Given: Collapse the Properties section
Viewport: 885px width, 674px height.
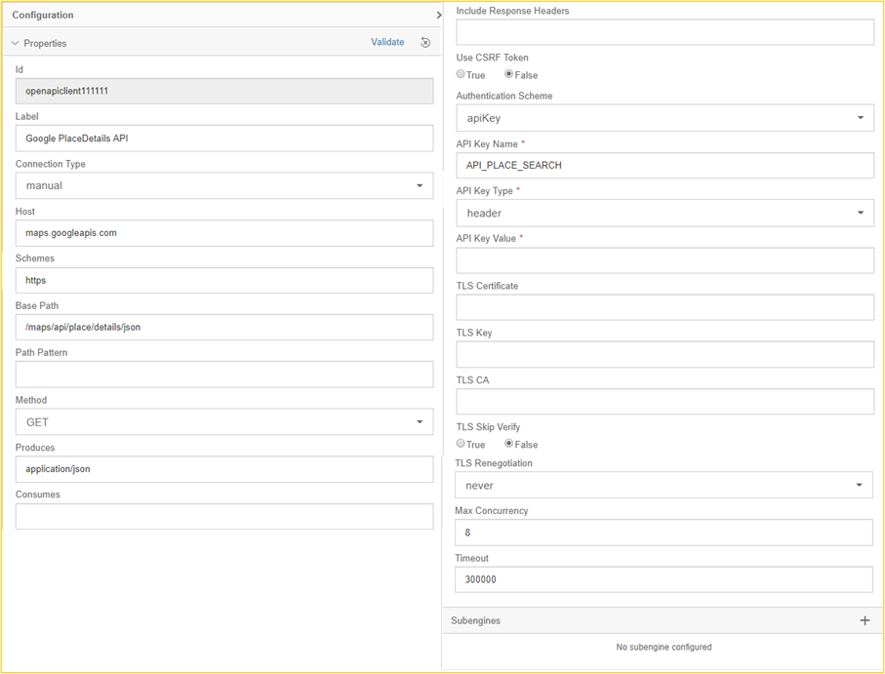Looking at the screenshot, I should (16, 43).
